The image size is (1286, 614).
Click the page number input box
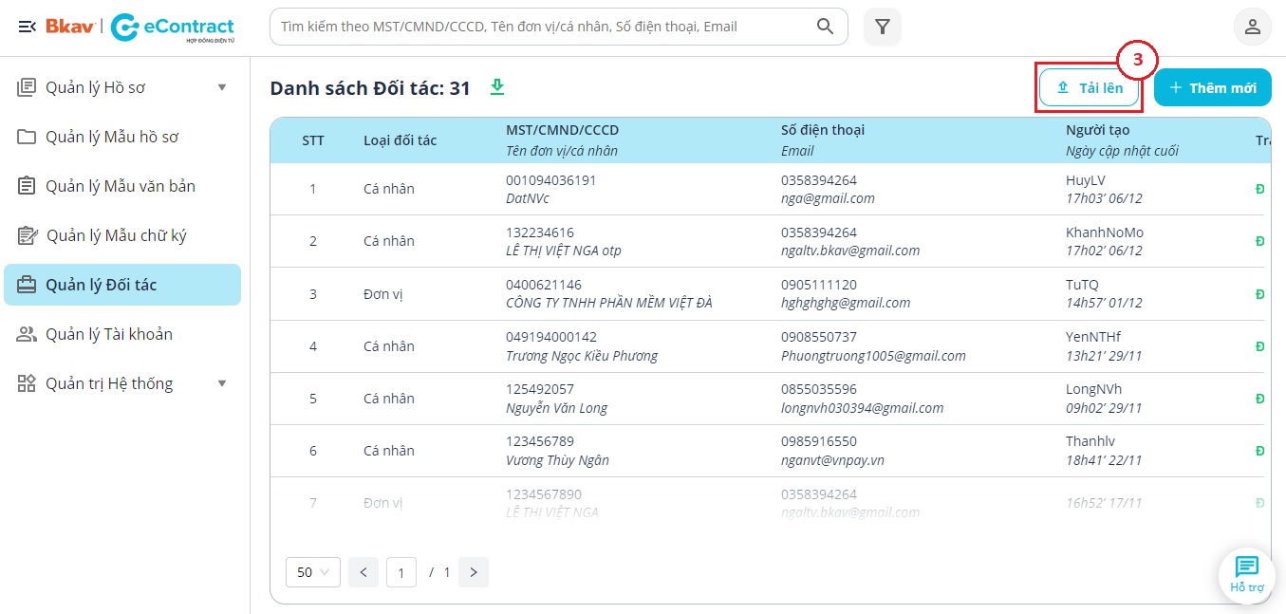[401, 572]
